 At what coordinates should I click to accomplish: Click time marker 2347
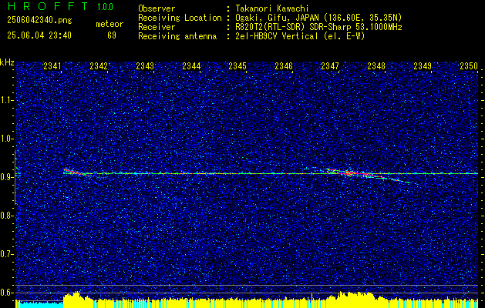click(330, 65)
